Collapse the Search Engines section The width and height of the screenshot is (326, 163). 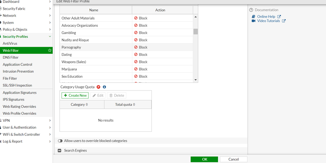pyautogui.click(x=60, y=151)
